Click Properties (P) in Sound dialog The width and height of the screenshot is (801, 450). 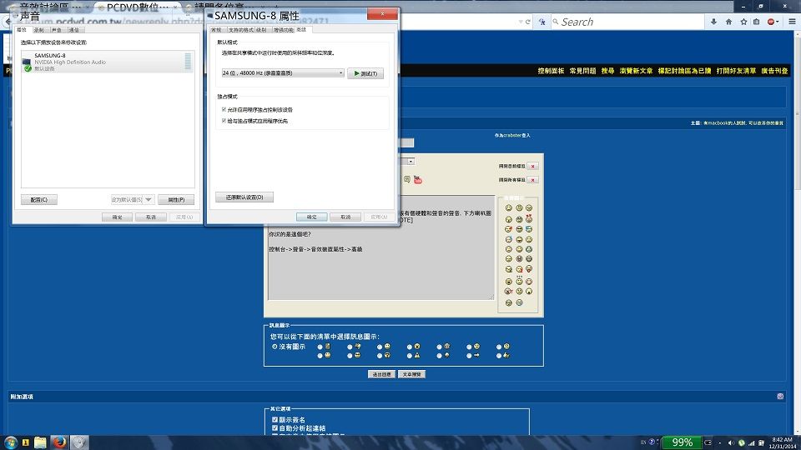(x=176, y=199)
